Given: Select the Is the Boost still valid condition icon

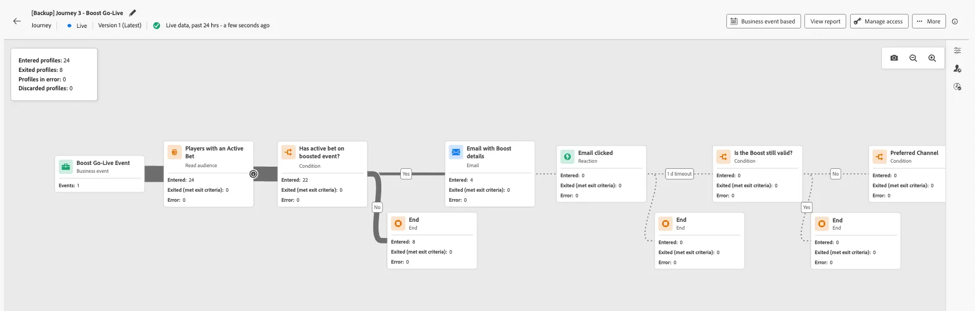Looking at the screenshot, I should 724,157.
